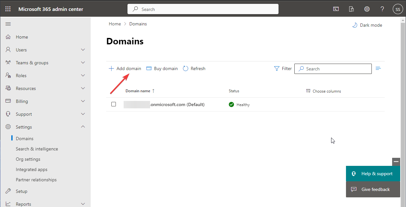Click Domains in the breadcrumb
The width and height of the screenshot is (406, 207).
(138, 24)
